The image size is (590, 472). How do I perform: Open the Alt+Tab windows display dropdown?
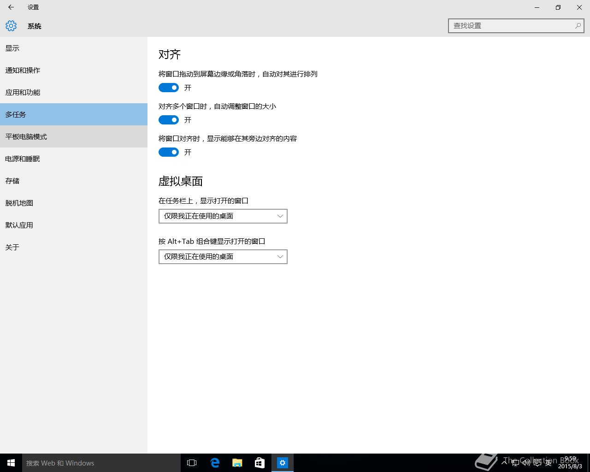[223, 257]
